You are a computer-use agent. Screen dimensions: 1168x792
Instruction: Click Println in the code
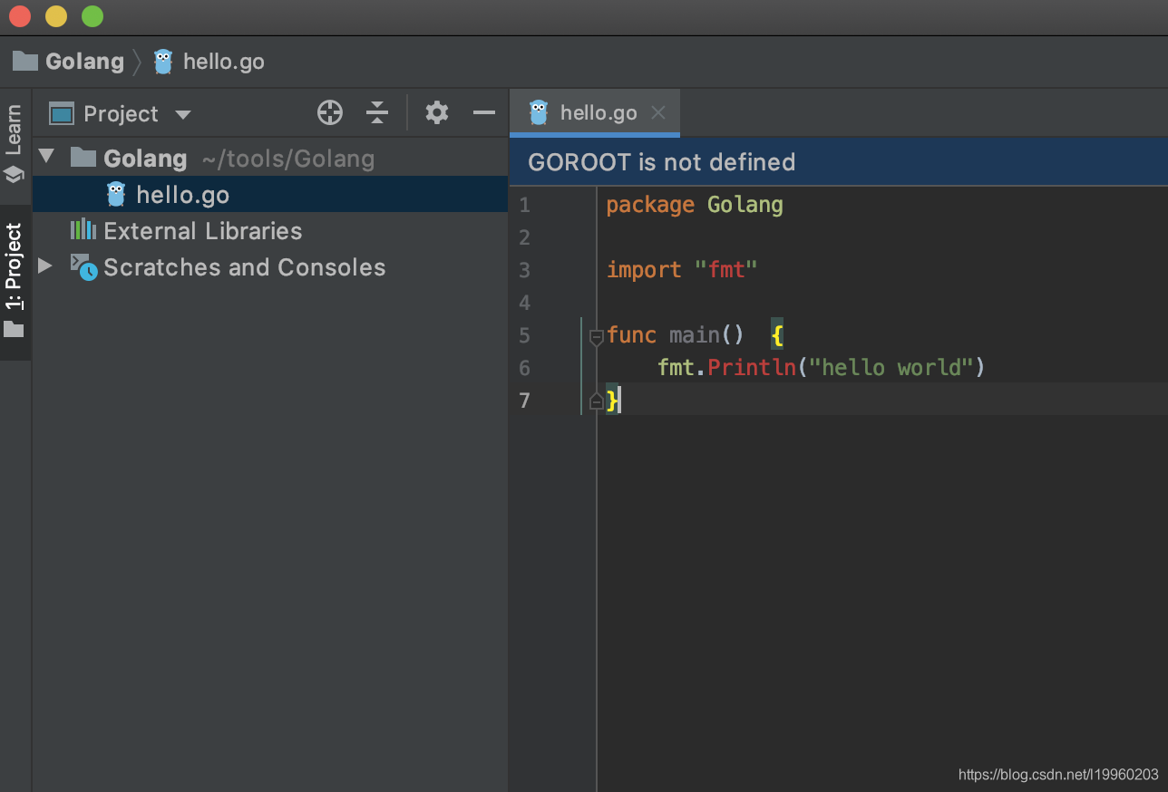click(752, 368)
